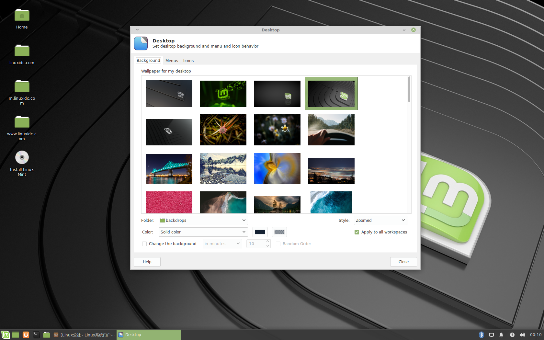Switch to the Icons tab
The height and width of the screenshot is (340, 544).
(x=188, y=61)
